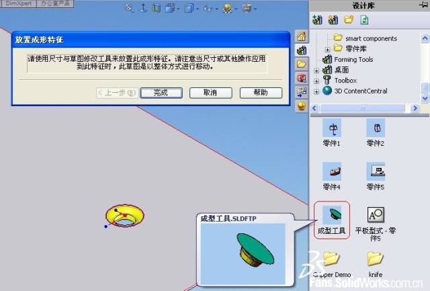430x291 pixels.
Task: Pin the 设计库 panel with pushpin
Action: [423, 5]
